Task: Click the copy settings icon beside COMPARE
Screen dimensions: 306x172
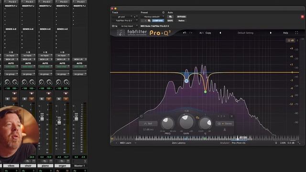Action: click(149, 21)
